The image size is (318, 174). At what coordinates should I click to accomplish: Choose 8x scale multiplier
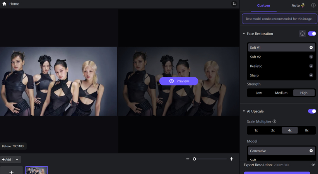[307, 130]
